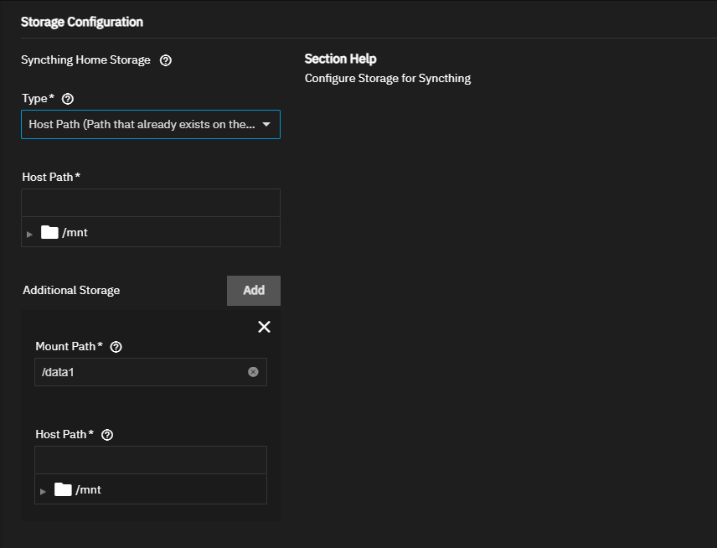Open the Type dropdown showing Host Path
The height and width of the screenshot is (548, 717).
coord(151,124)
